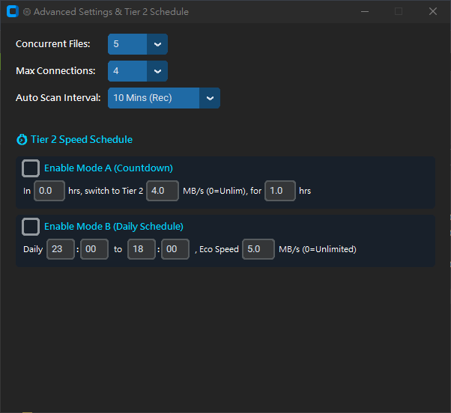Focus the daily start hour field 23
This screenshot has height=413, width=451.
click(61, 249)
